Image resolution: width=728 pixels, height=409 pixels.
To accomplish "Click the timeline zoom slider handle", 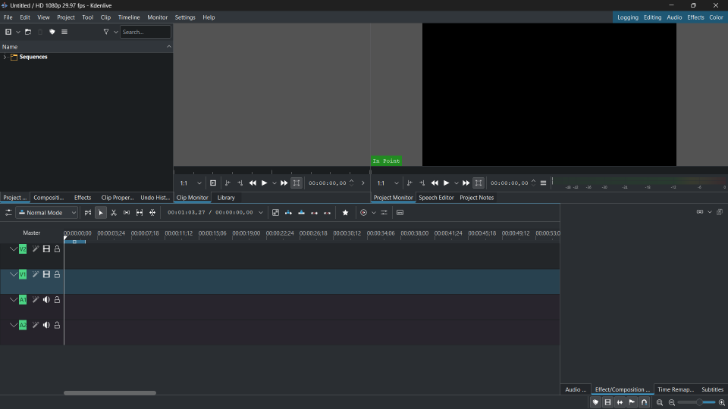I will tap(698, 402).
